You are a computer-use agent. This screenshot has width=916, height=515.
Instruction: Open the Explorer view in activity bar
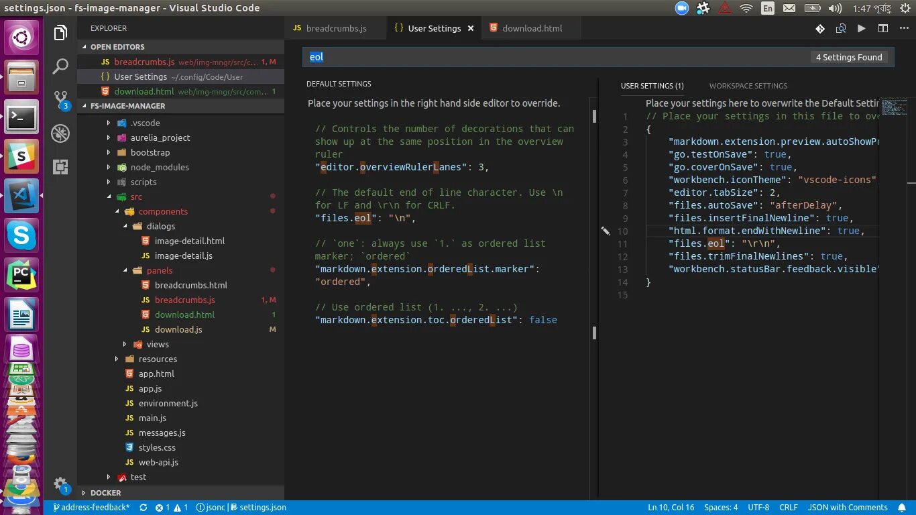pyautogui.click(x=60, y=32)
